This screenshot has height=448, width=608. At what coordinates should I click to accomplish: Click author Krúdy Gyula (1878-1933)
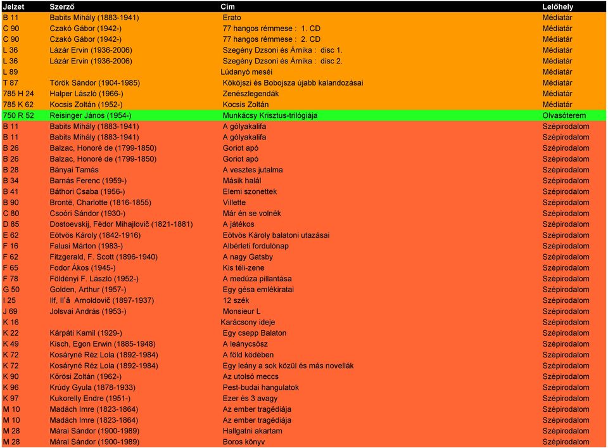pos(92,387)
